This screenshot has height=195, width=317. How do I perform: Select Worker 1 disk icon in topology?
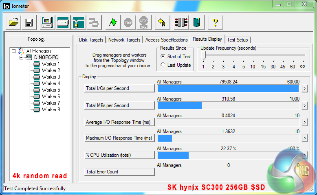pos(37,64)
